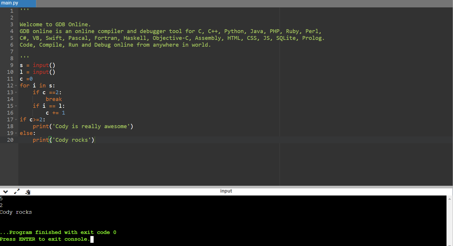The image size is (453, 246).
Task: Click line number 20 in the gutter
Action: pos(10,140)
